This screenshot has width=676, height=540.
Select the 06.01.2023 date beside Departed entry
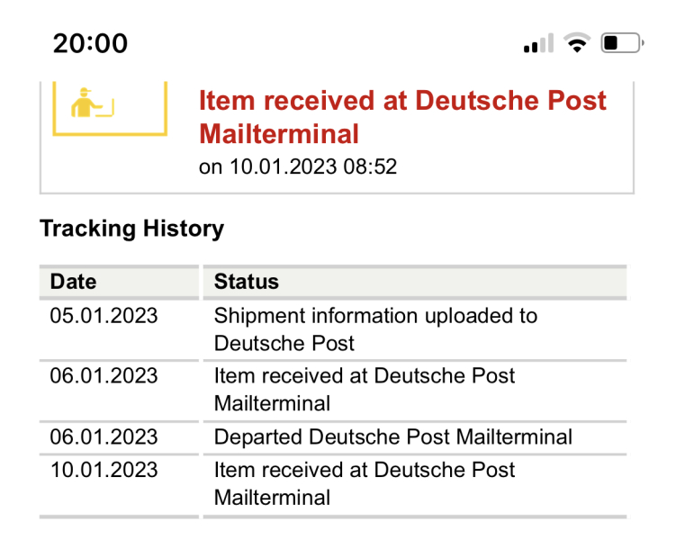[104, 437]
